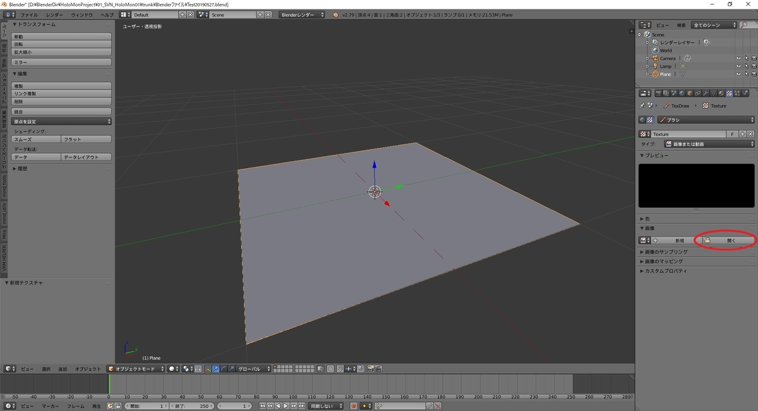The height and width of the screenshot is (411, 758).
Task: Show world textures icon button
Action: click(x=642, y=120)
